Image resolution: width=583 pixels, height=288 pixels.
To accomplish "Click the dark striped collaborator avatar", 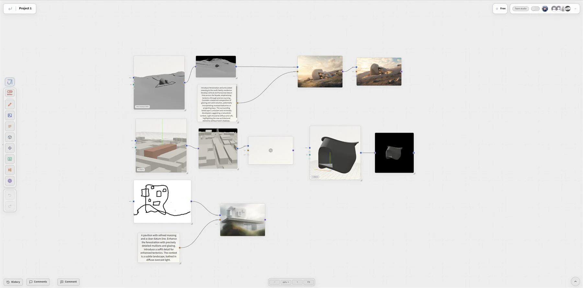I will 568,9.
